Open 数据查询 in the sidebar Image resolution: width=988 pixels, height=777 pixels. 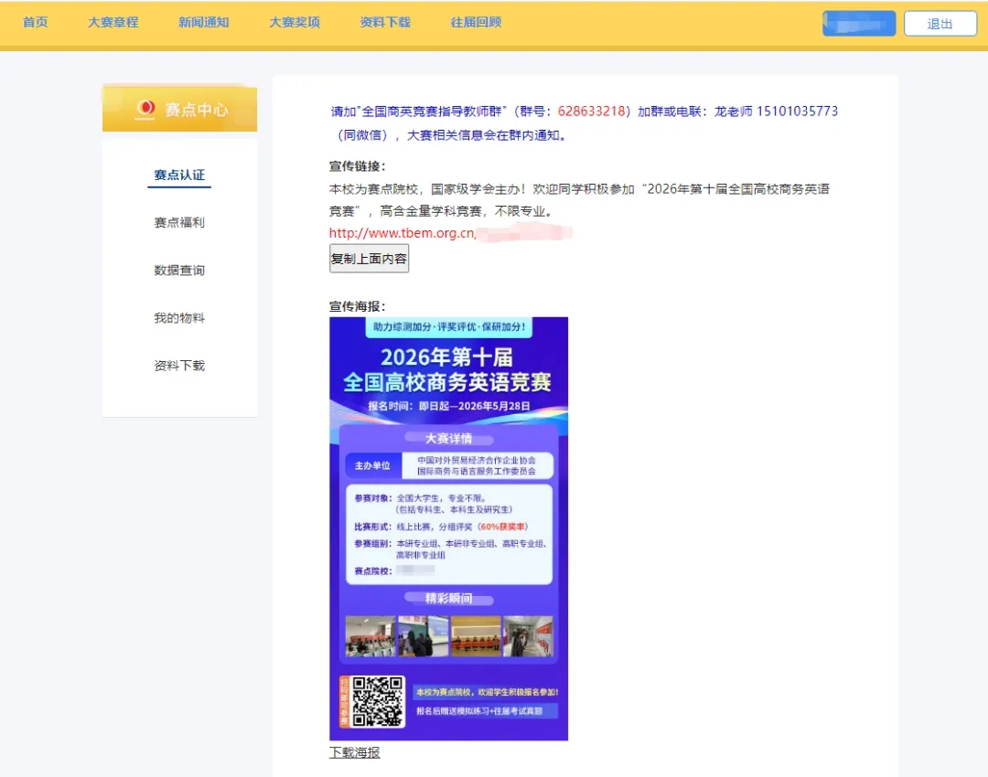click(179, 270)
